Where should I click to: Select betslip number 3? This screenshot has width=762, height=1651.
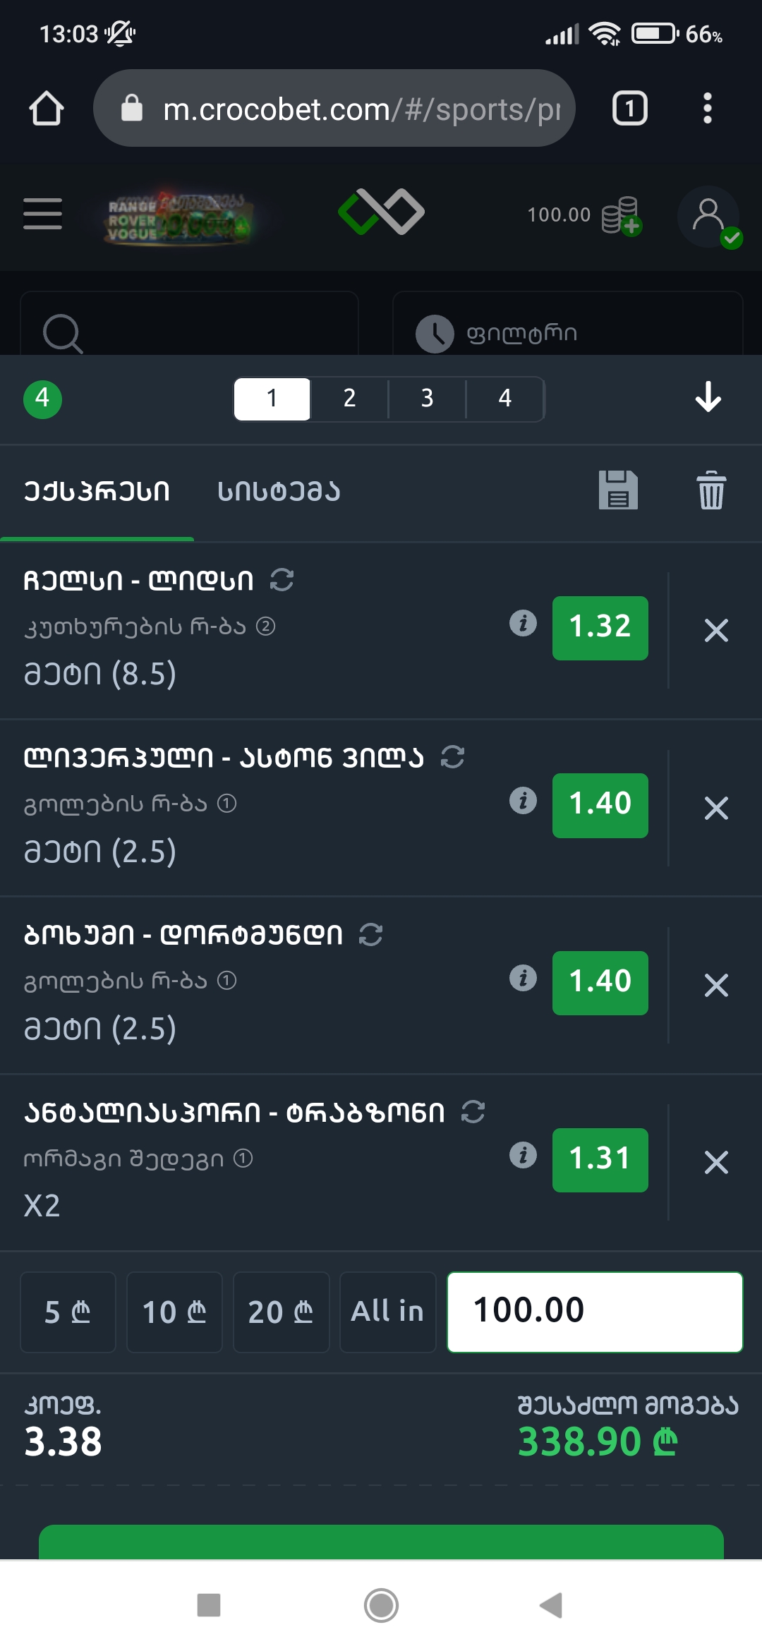427,399
